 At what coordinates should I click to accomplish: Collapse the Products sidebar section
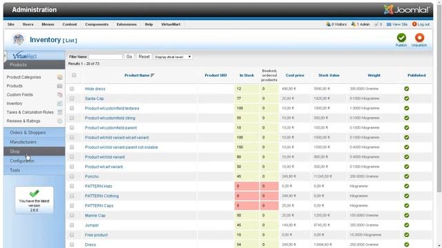pyautogui.click(x=35, y=65)
